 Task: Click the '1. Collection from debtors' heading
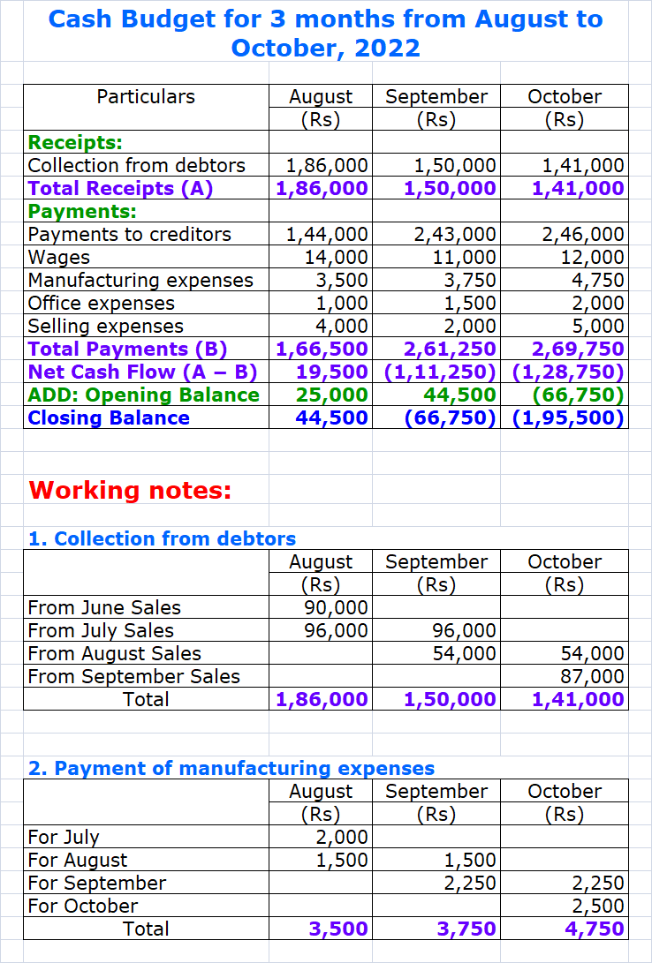pyautogui.click(x=163, y=538)
